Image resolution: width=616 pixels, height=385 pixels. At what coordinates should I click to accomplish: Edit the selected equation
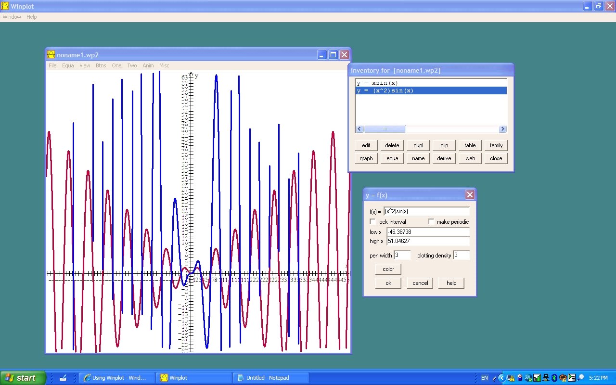pos(366,145)
